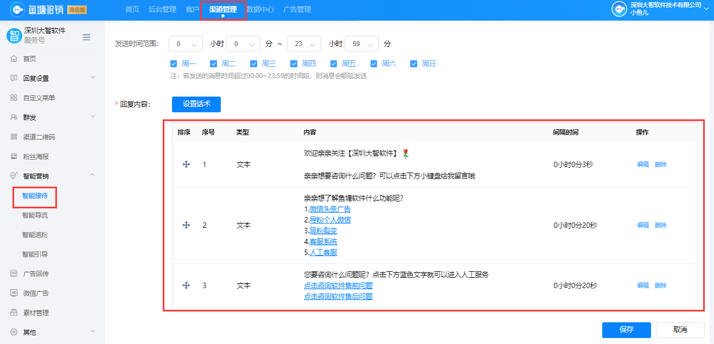The image size is (714, 344).
Task: Click the 设置话术 button
Action: click(196, 104)
